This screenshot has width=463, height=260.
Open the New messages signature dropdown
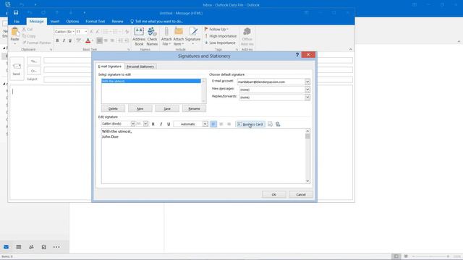[307, 90]
